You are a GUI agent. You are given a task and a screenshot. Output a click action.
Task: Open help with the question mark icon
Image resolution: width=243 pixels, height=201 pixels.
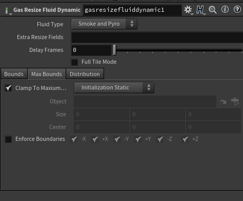point(237,9)
